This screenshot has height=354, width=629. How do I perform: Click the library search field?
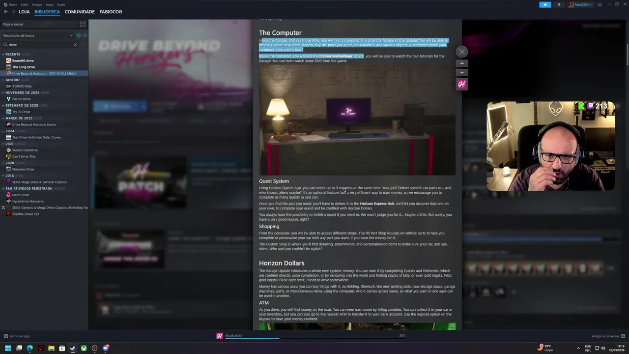click(x=39, y=45)
